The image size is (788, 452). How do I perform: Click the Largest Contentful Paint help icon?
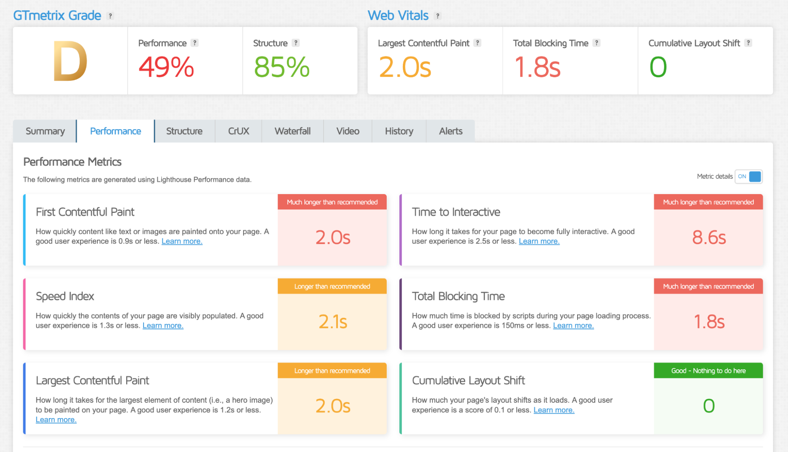(x=478, y=43)
